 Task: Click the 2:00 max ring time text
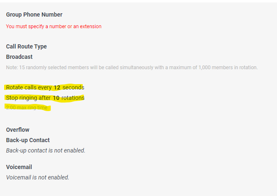27,108
